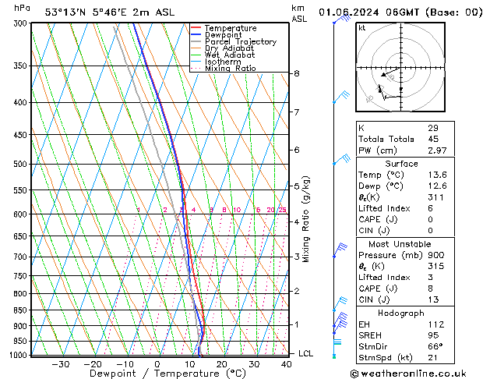Click the StmDir value 66°
Viewport: 490px width, 379px height.
435,346
